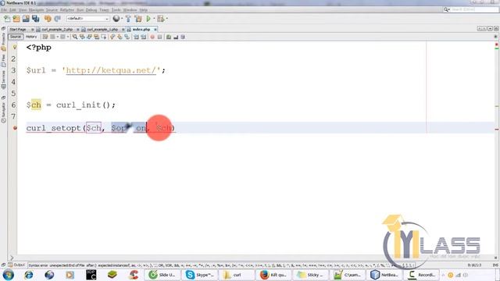This screenshot has width=500, height=281.
Task: Open the NetBeans taskbar button
Action: pos(384,275)
